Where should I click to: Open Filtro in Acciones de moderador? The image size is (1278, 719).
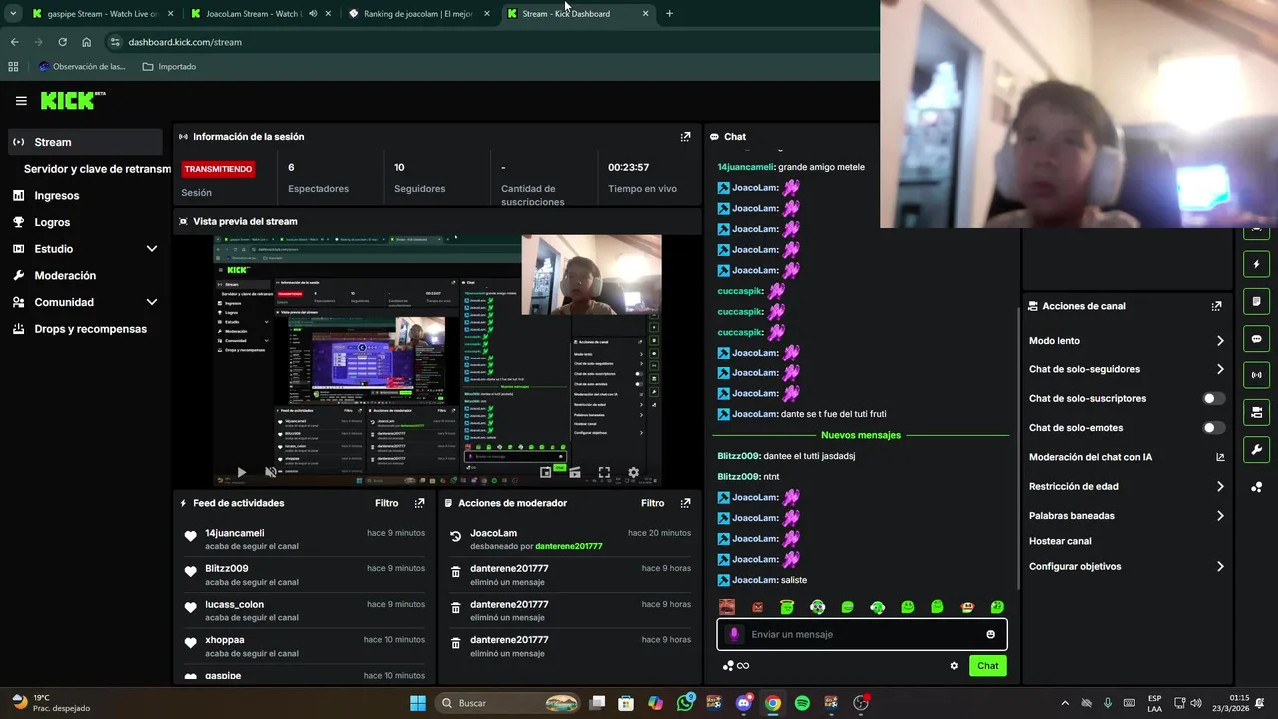point(652,503)
